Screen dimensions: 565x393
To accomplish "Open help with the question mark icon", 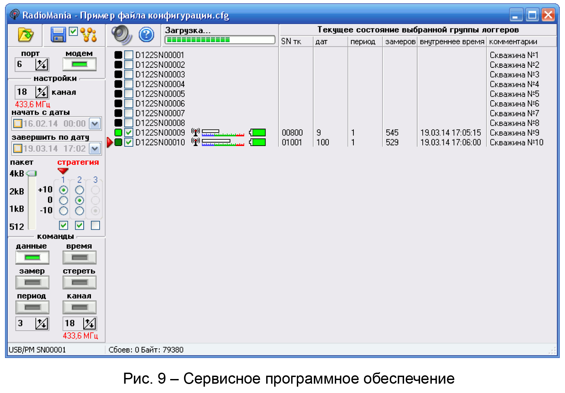I will click(146, 35).
